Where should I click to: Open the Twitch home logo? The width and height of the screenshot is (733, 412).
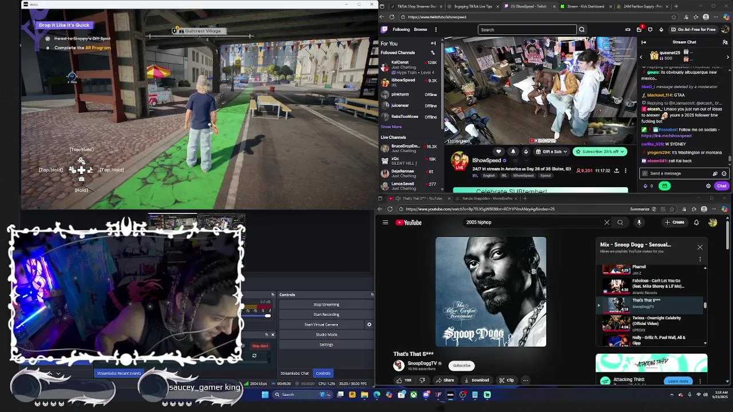(384, 30)
